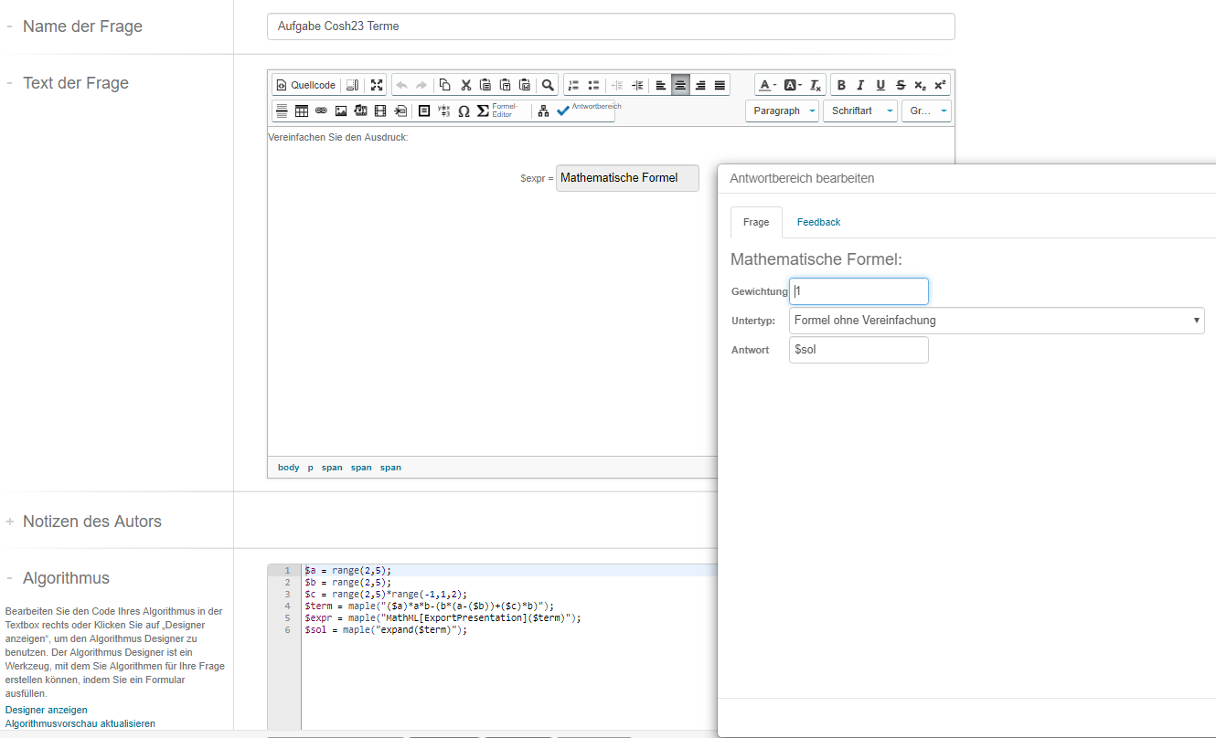
Task: Open the Omega special characters picker
Action: coord(464,111)
